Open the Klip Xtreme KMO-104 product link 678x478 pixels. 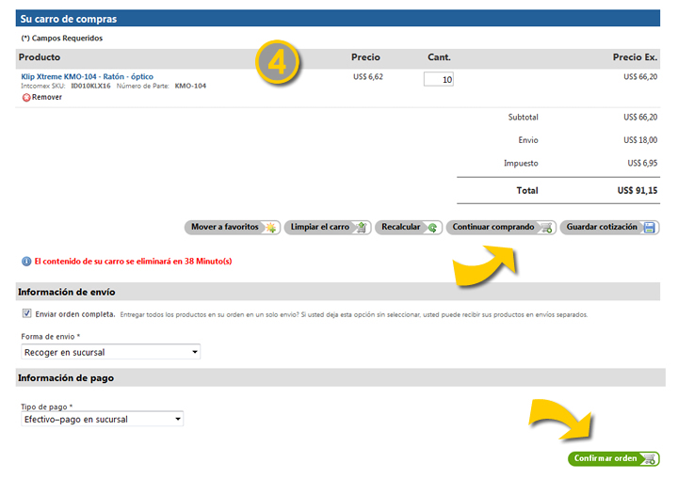87,76
